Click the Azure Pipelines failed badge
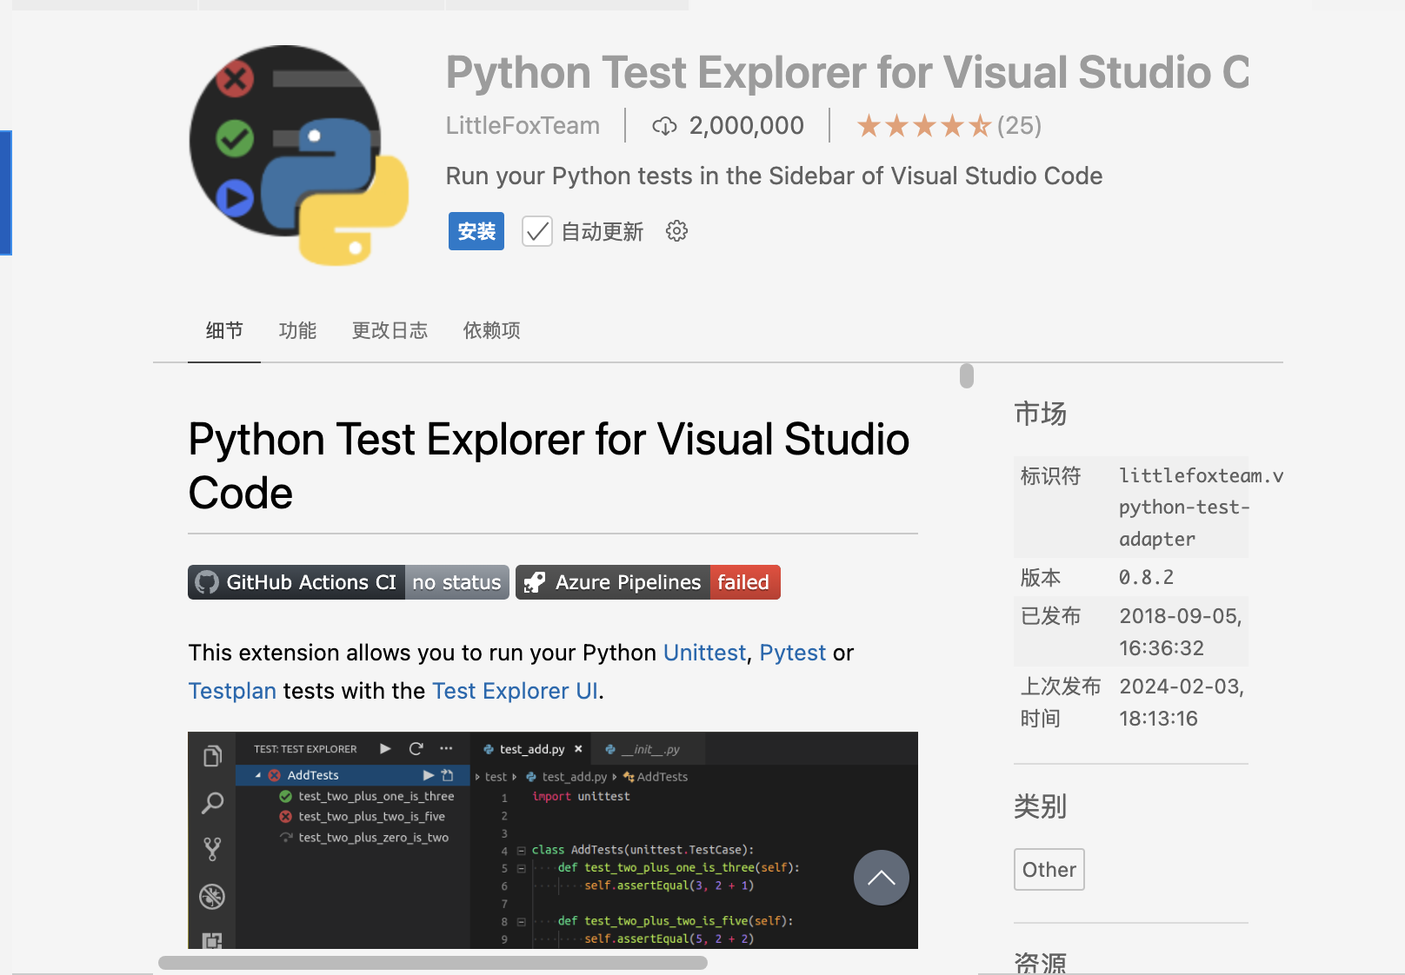The width and height of the screenshot is (1405, 975). tap(648, 582)
